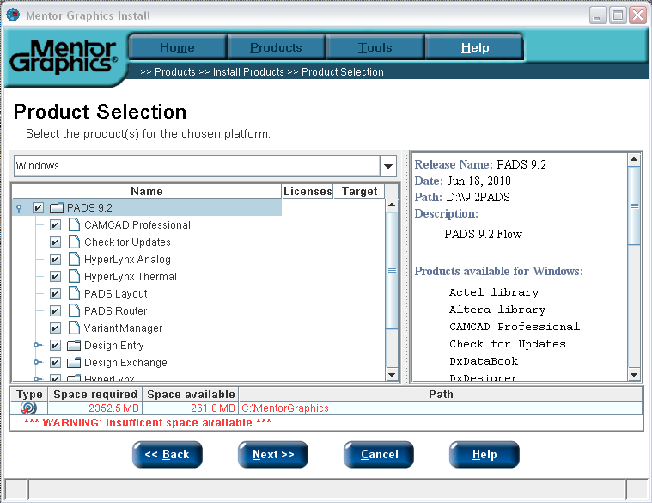
Task: Click 'Altera library' in the description pane
Action: point(497,310)
